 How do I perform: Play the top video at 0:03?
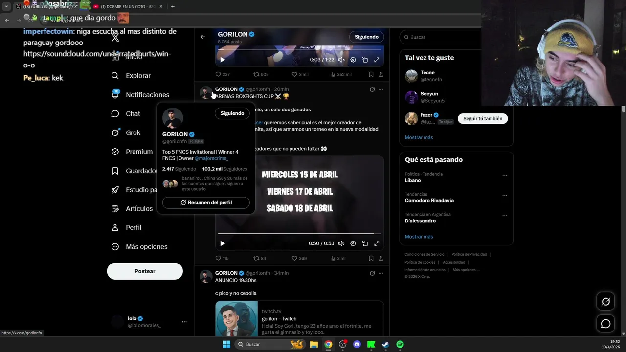222,60
